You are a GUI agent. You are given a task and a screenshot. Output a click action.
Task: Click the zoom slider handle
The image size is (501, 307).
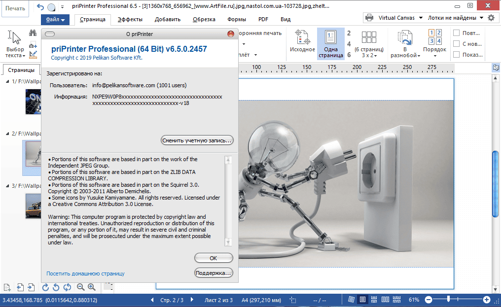[x=449, y=299]
